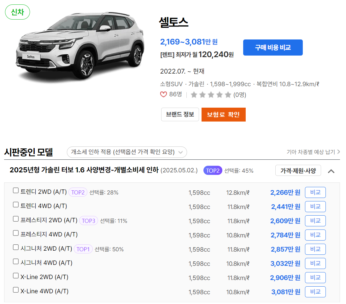
Task: Click 비교 for 시그니처 4WD row
Action: click(315, 263)
